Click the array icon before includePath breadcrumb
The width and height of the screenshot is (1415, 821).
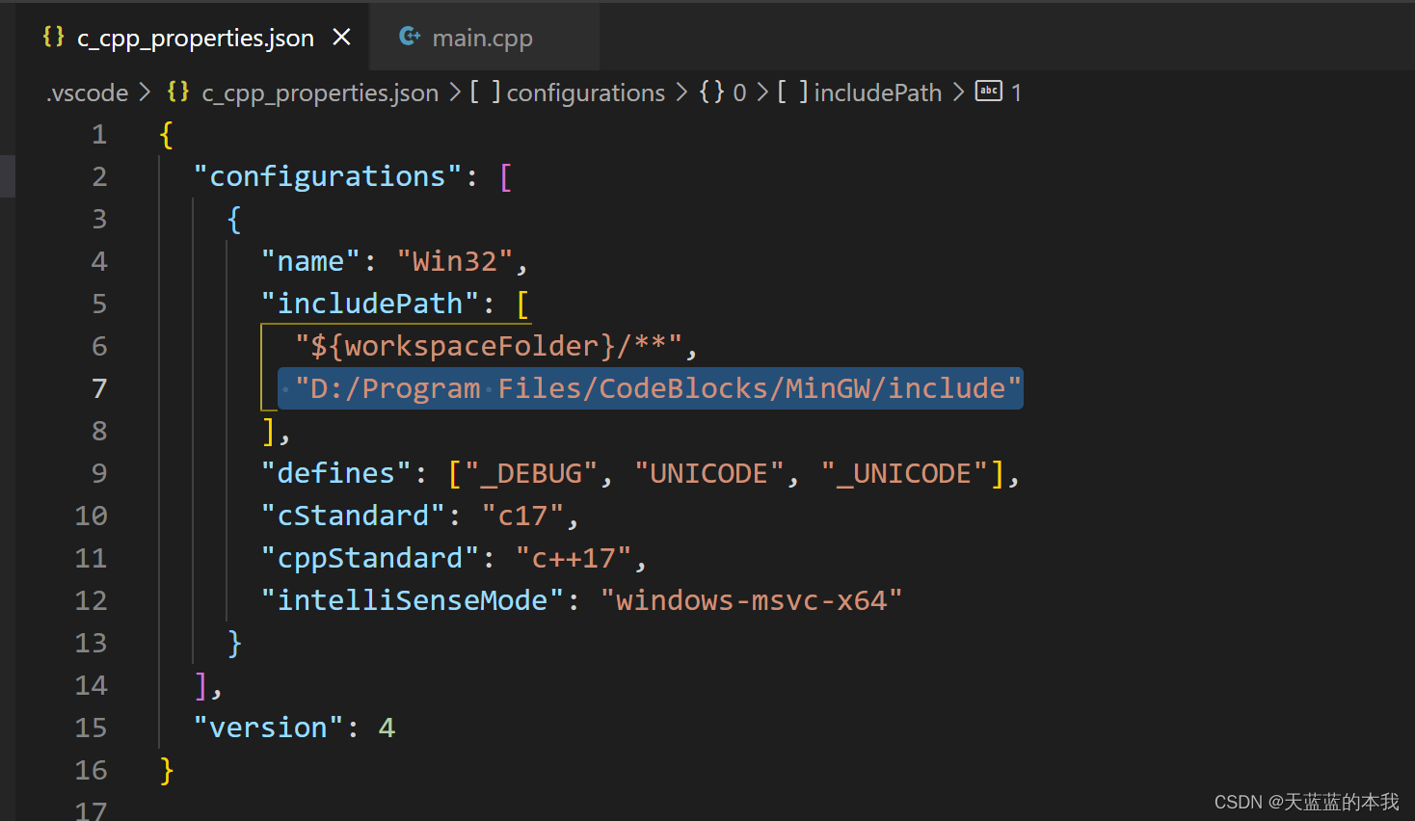pyautogui.click(x=792, y=92)
